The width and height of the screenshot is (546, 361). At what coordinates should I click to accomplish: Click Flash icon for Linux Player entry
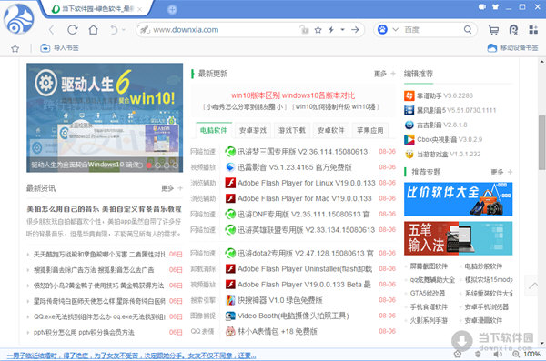[x=230, y=183]
